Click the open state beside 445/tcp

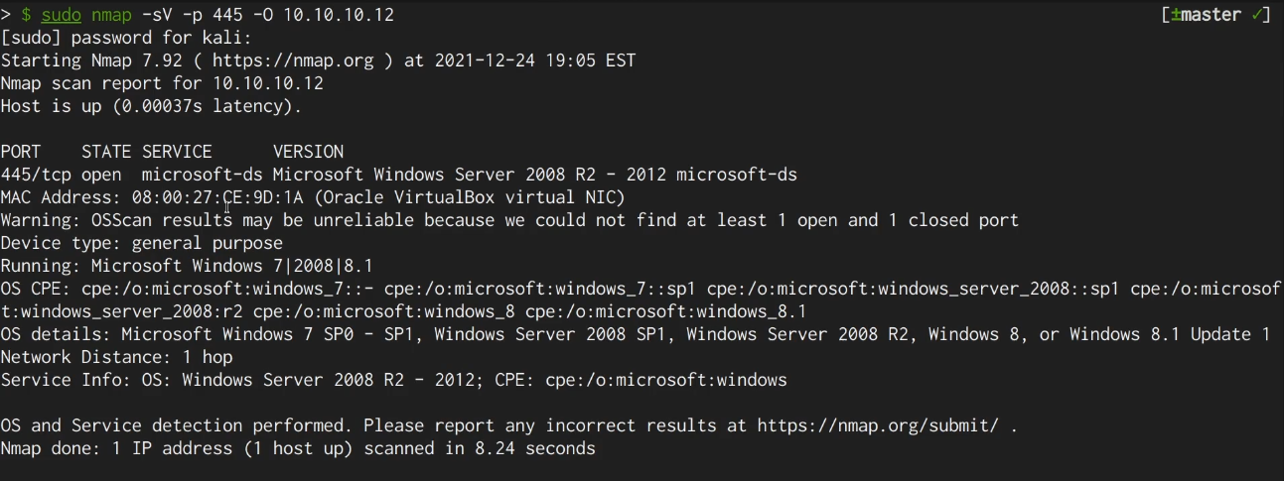tap(101, 175)
